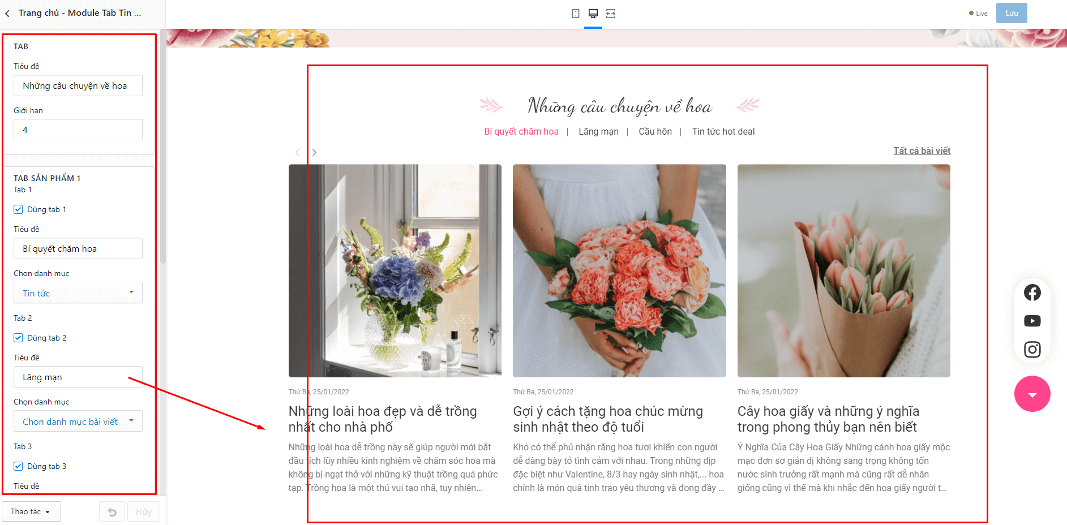Screen dimensions: 1067x525
Task: Open the YouTube social icon
Action: click(x=1032, y=321)
